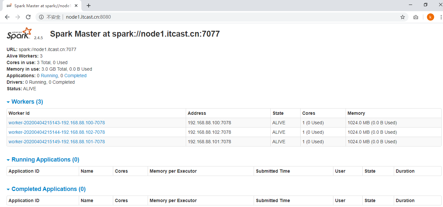Click the address bar URL node1.itcast.cn:8080

(x=88, y=17)
